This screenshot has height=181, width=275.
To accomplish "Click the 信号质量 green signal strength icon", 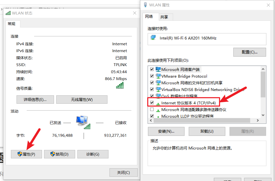I will [120, 85].
